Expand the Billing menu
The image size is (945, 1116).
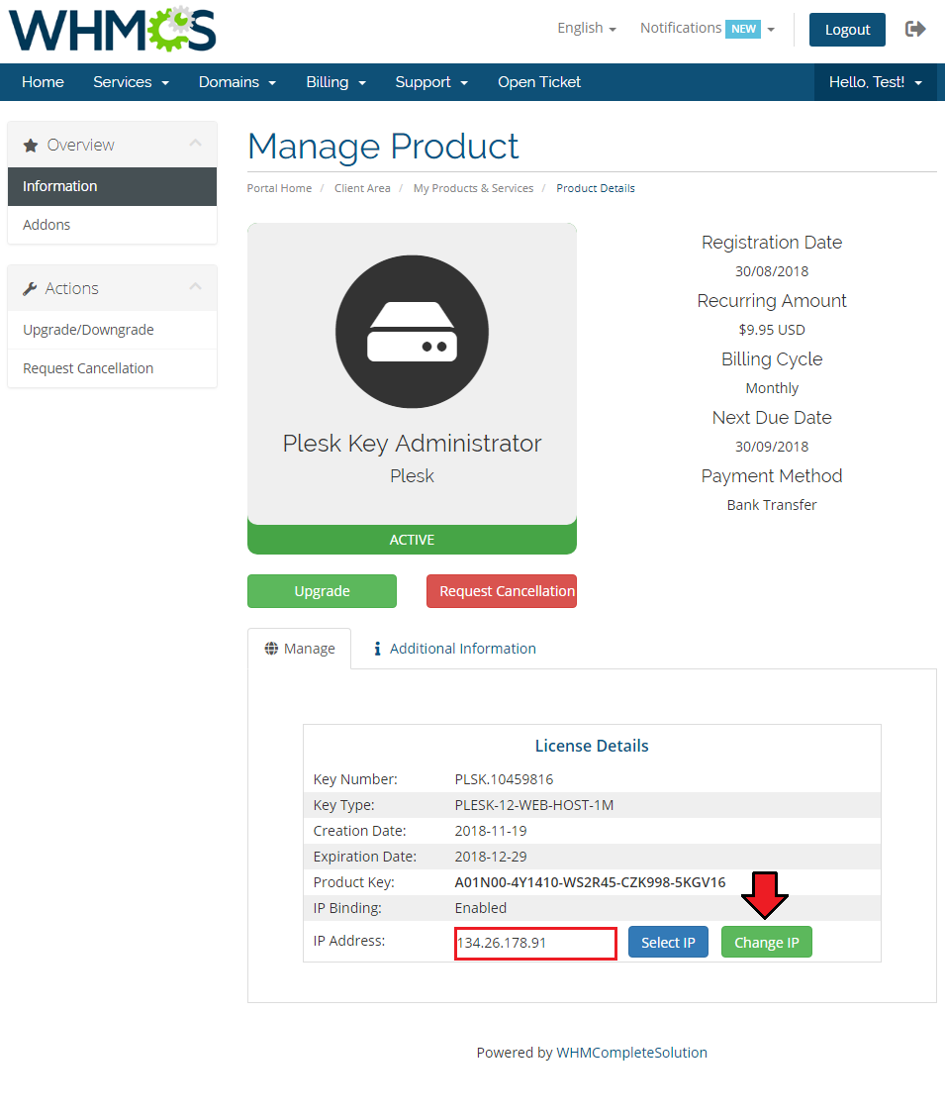point(335,82)
